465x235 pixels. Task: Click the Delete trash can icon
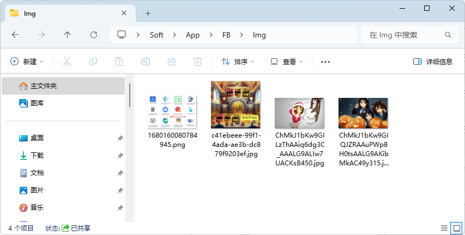tap(198, 61)
